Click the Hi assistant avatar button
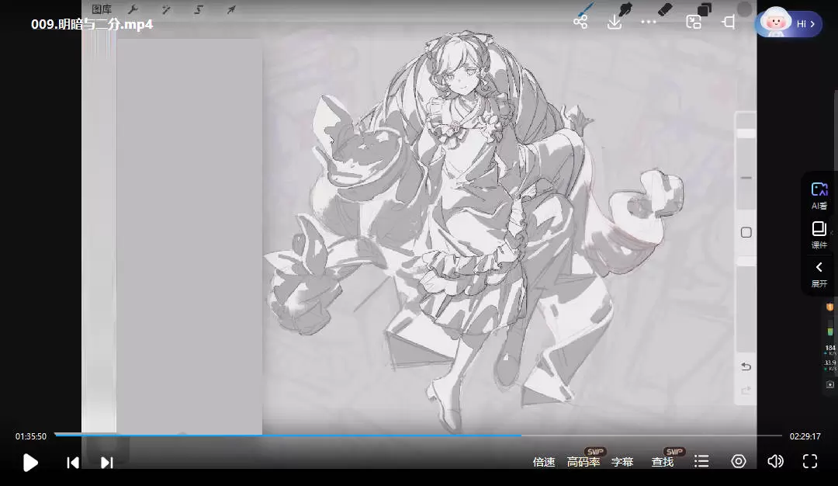 [788, 24]
